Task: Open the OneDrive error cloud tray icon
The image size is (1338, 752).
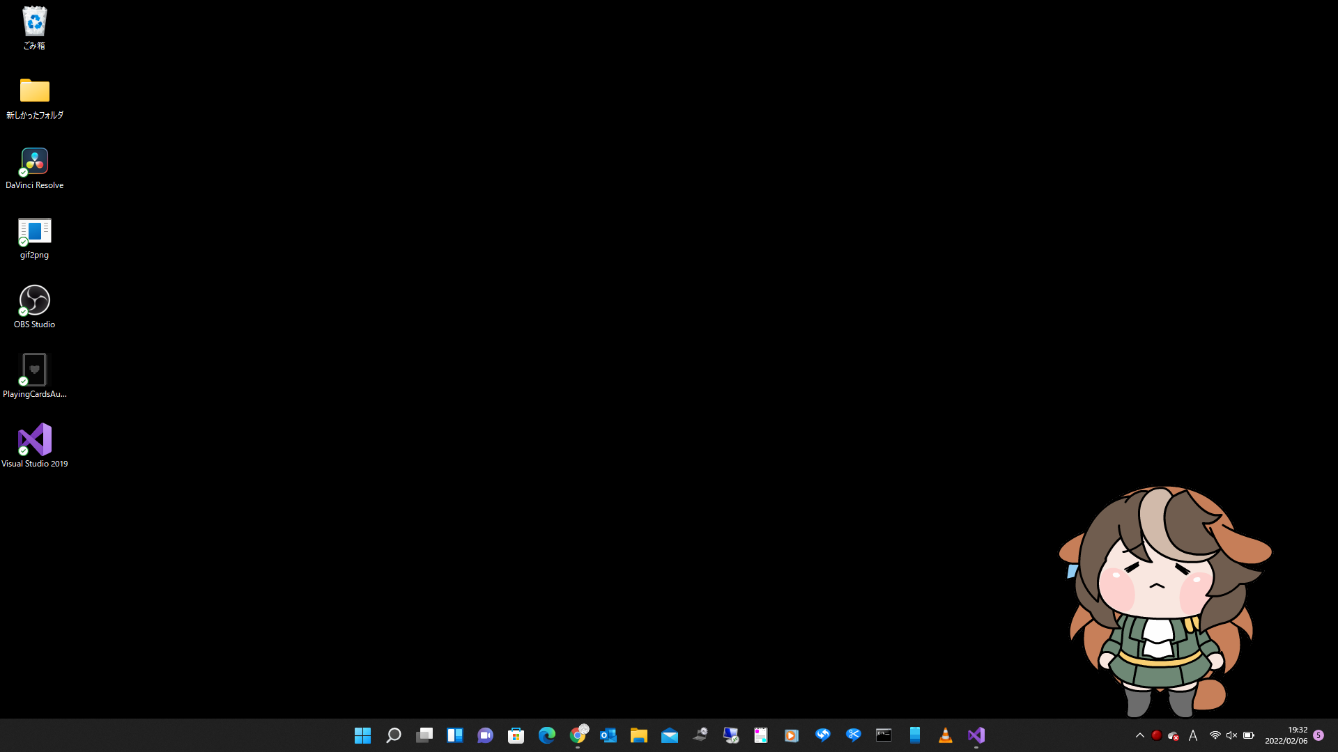Action: [1174, 735]
